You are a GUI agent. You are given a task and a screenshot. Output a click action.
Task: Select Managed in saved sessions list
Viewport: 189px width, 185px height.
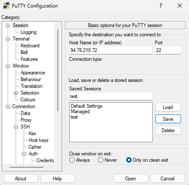80,112
